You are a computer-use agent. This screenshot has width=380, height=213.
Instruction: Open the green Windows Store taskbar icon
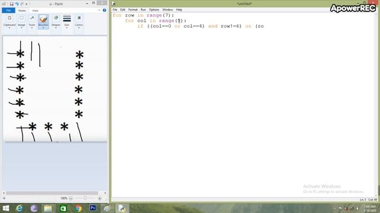(x=63, y=208)
